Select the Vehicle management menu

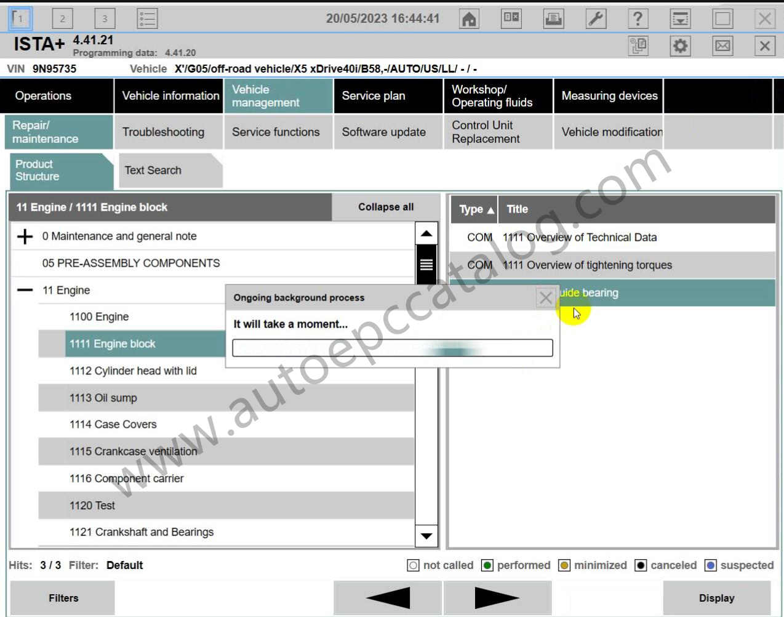tap(278, 96)
